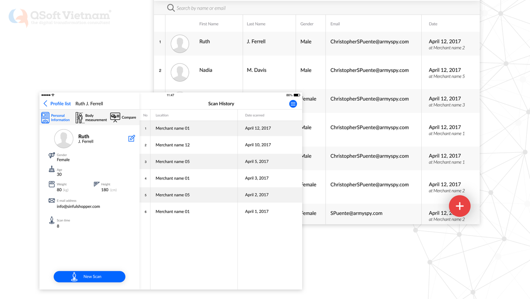Click the signal and Wi-Fi indicator in status bar
Viewport: 530px width, 299px height.
(x=48, y=95)
